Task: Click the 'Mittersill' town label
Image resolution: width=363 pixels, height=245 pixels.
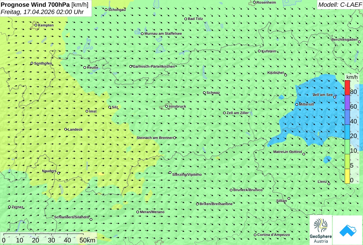Action: coord(306,104)
